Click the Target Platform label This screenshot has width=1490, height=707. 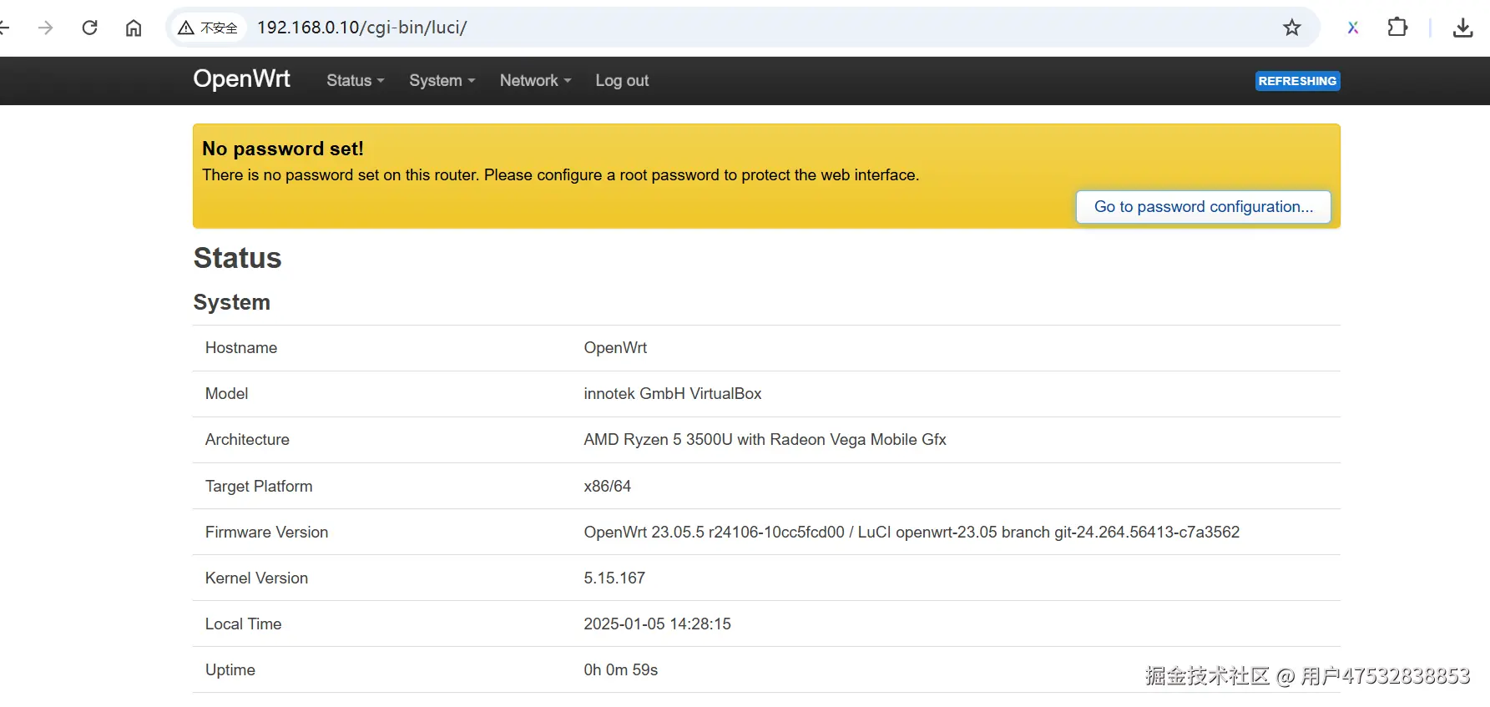259,487
